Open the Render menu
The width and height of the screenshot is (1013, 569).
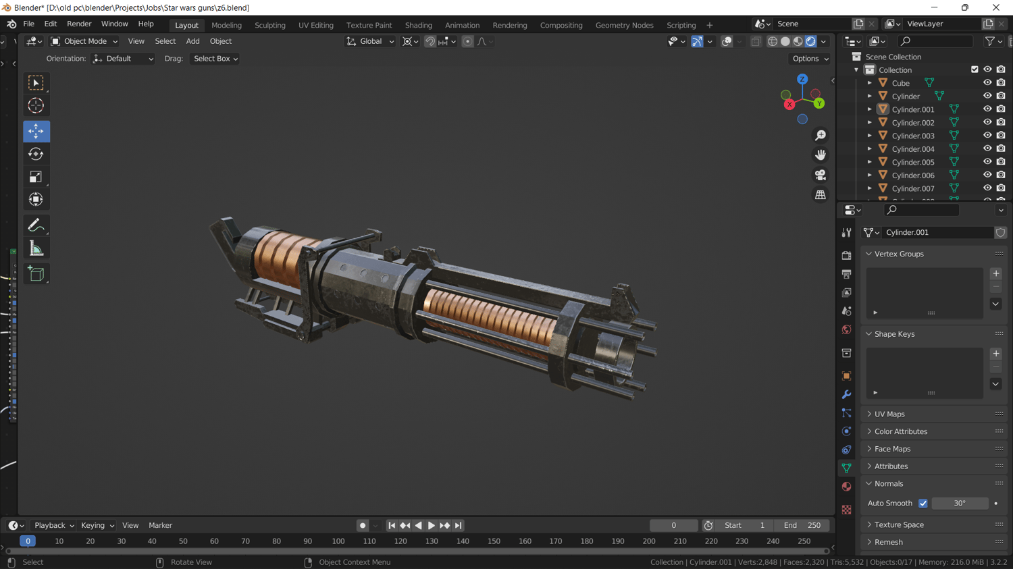(x=79, y=24)
